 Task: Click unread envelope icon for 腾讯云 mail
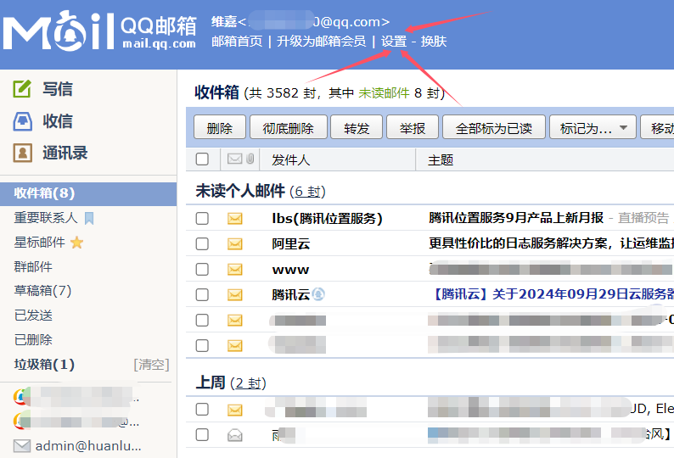click(234, 295)
